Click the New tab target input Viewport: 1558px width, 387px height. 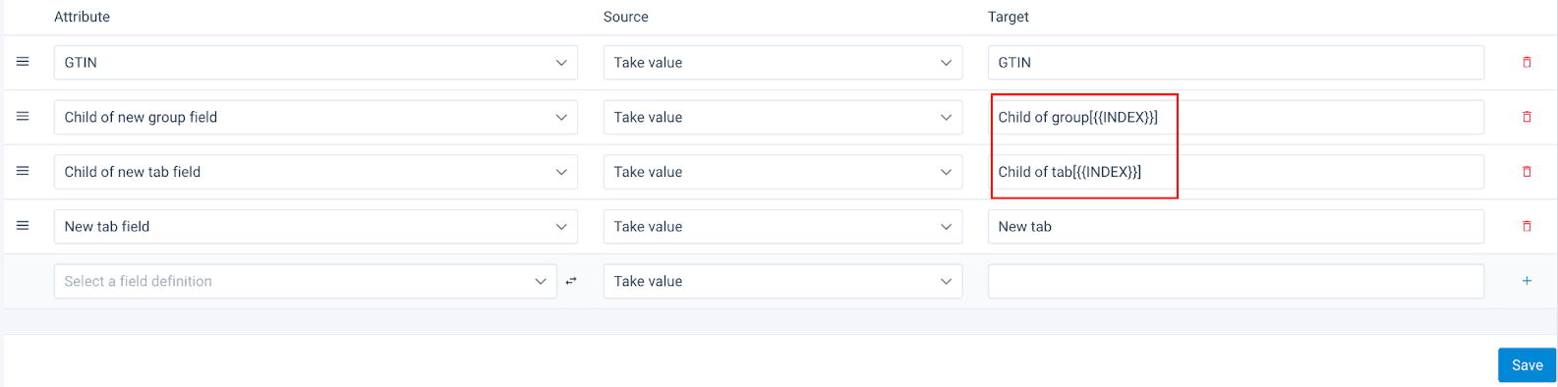pos(1236,226)
